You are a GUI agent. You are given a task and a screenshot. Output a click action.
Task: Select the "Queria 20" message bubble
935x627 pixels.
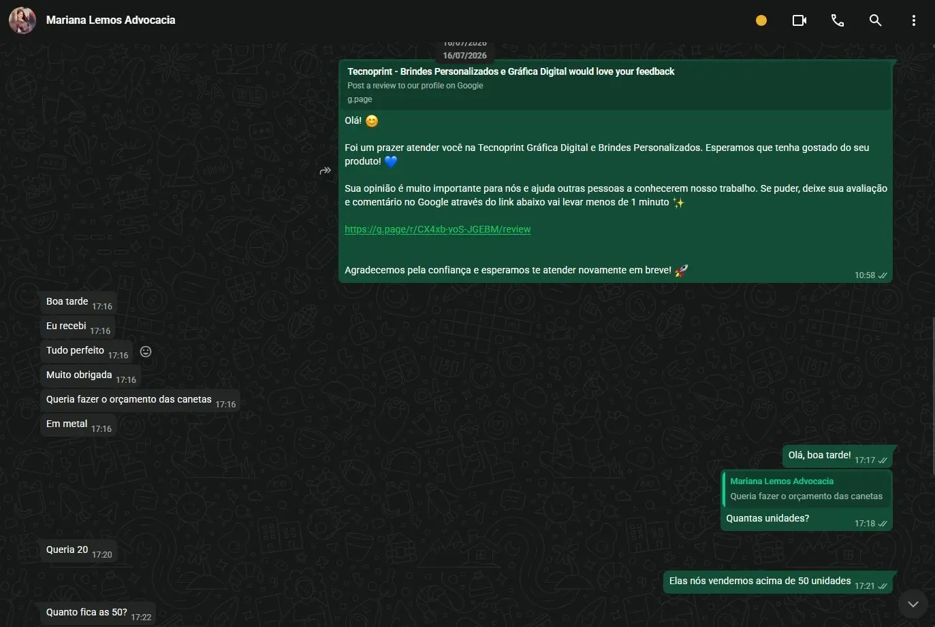79,550
